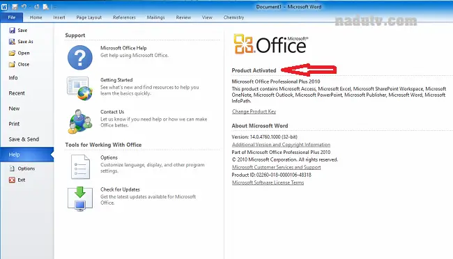The image size is (453, 259).
Task: Open Getting Started label
Action: [116, 80]
